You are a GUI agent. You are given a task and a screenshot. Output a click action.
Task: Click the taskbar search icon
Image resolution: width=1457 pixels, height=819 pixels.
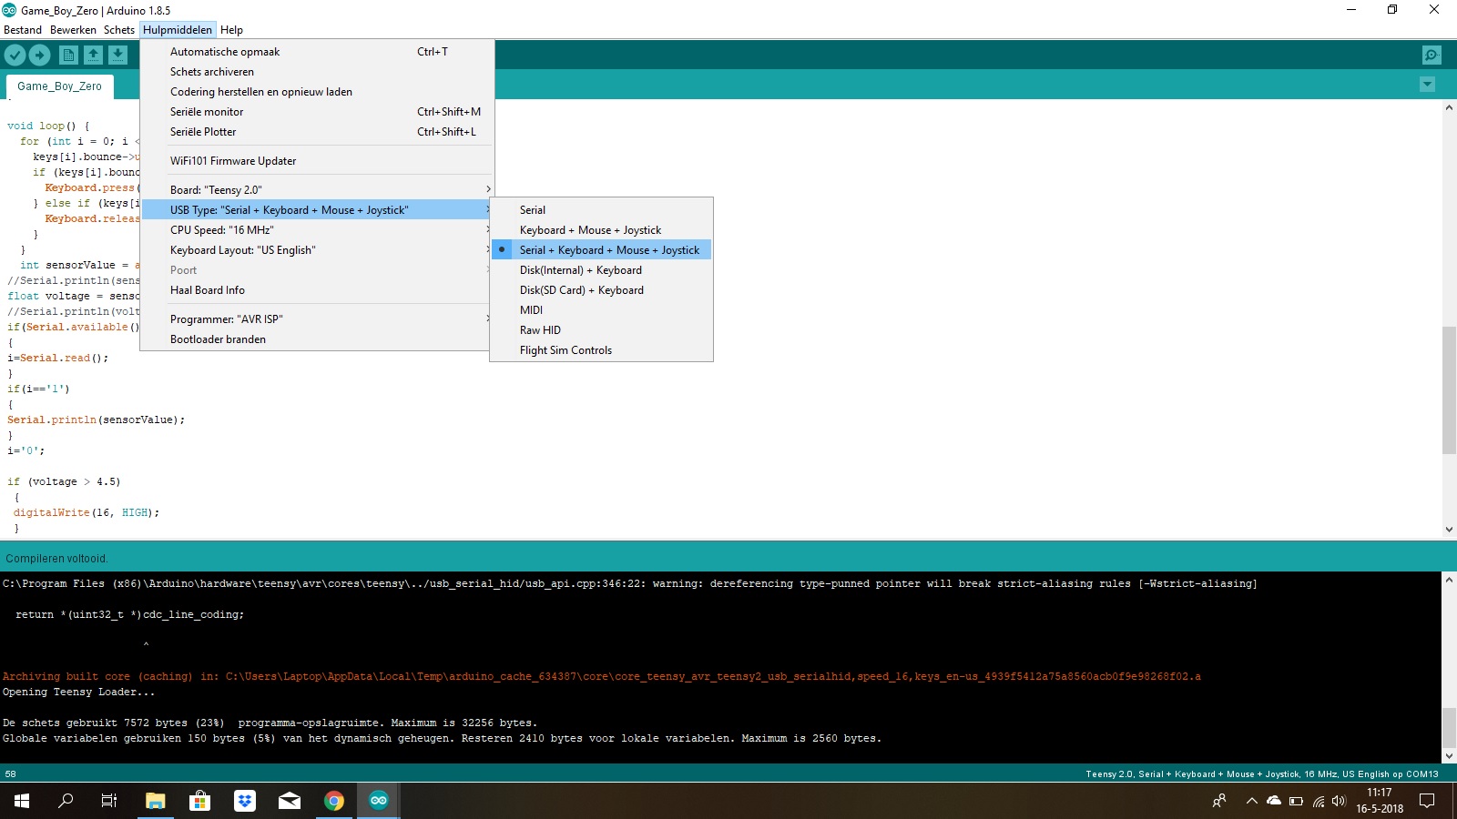click(x=66, y=801)
